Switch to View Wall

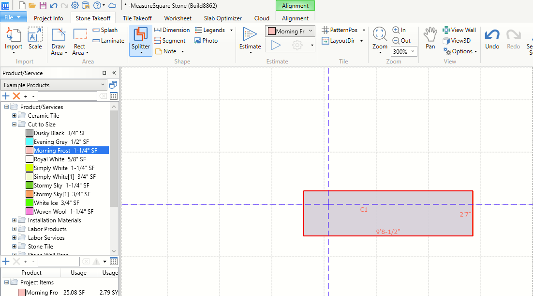(459, 30)
